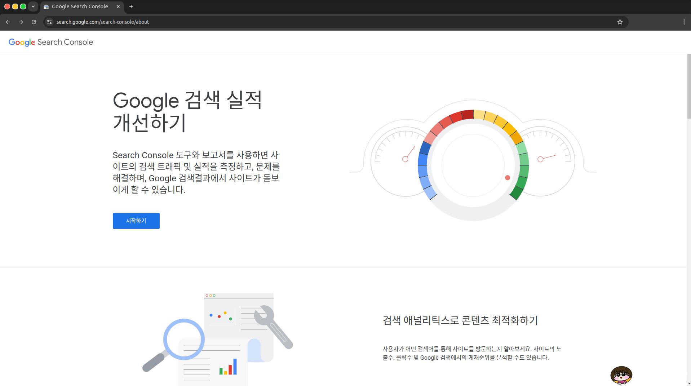Close the Google Search Console tab
The width and height of the screenshot is (691, 386).
[118, 6]
